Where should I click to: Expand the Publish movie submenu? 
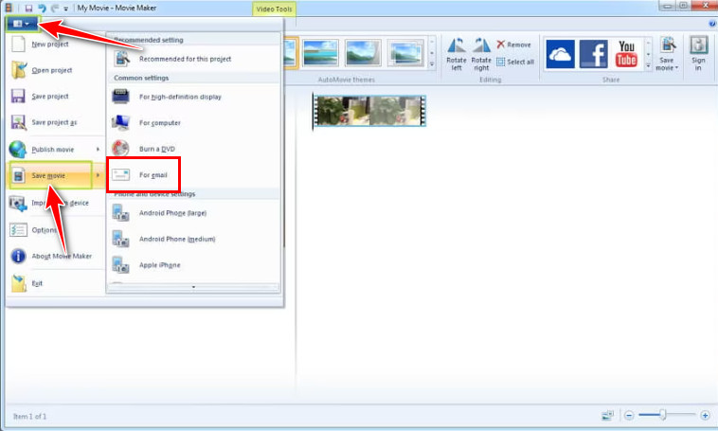point(55,149)
